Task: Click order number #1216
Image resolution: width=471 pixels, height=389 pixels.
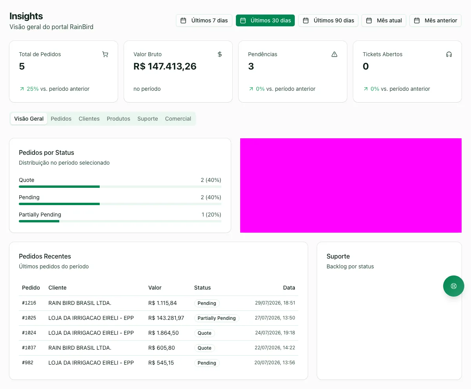Action: click(x=29, y=303)
